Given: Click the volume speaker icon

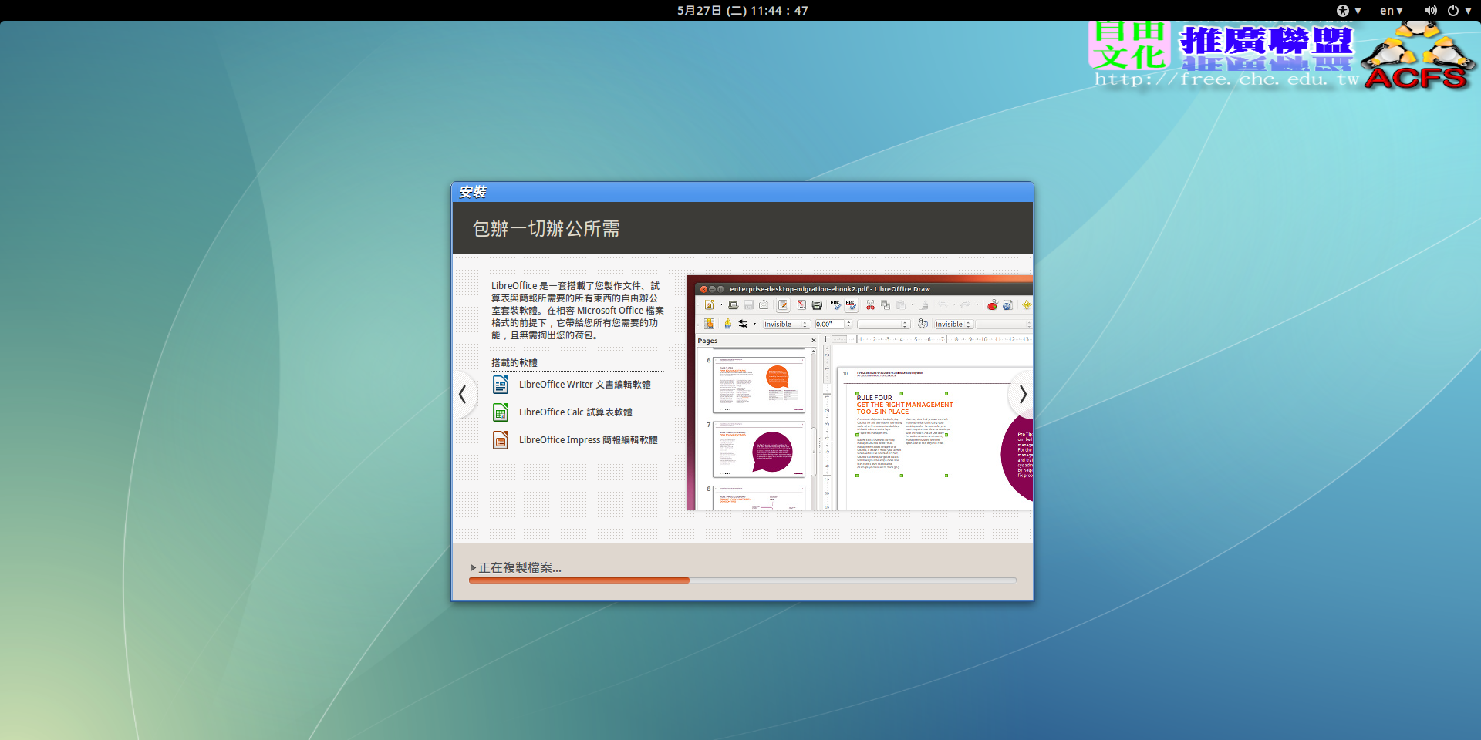Looking at the screenshot, I should (1431, 11).
